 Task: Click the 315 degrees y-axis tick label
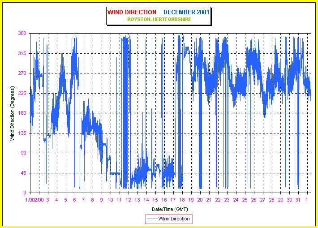[x=22, y=54]
